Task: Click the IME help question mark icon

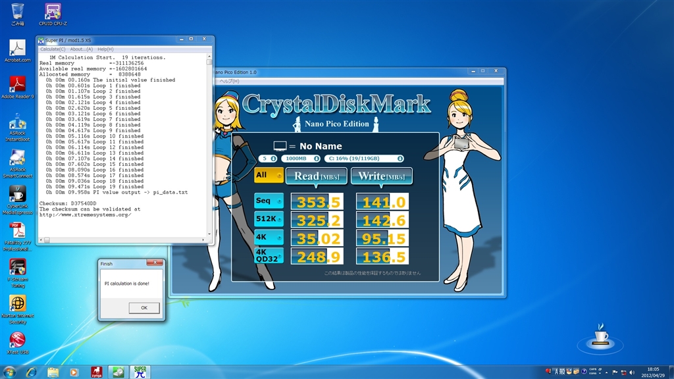Action: click(584, 372)
